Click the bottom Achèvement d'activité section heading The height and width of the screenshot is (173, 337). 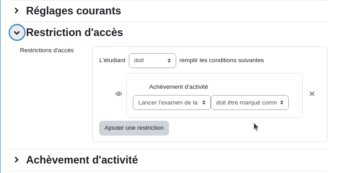[x=82, y=160]
